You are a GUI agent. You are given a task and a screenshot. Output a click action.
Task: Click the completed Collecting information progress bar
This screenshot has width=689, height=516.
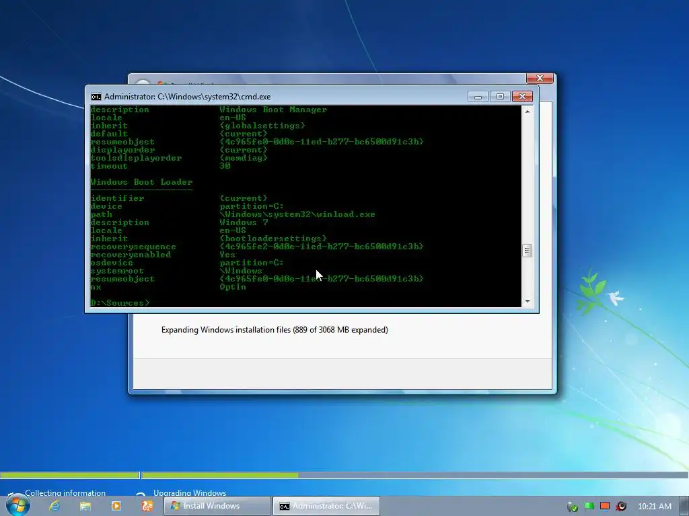click(69, 475)
